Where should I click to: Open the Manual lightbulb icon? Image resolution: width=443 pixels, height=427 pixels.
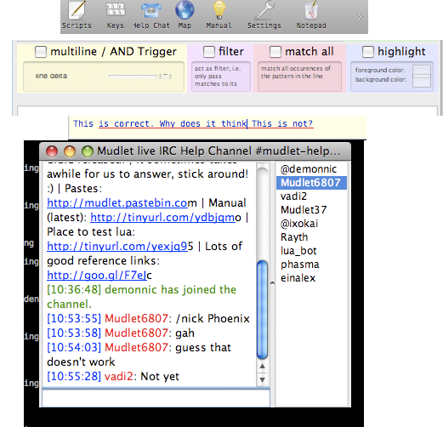[x=219, y=14]
